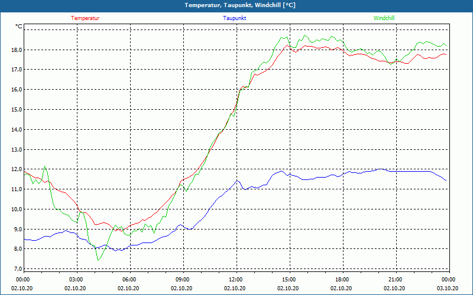Click the 17,0 Y-axis value
Screen dimensions: 473x295
pos(17,70)
